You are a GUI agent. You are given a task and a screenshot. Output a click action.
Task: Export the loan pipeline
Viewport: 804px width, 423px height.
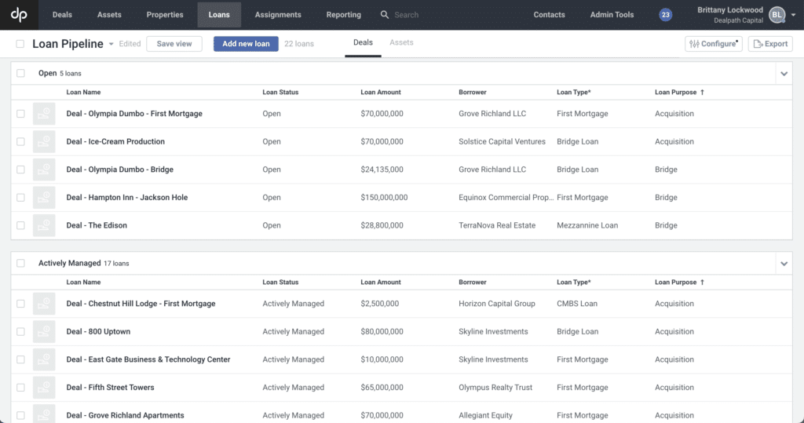click(771, 44)
